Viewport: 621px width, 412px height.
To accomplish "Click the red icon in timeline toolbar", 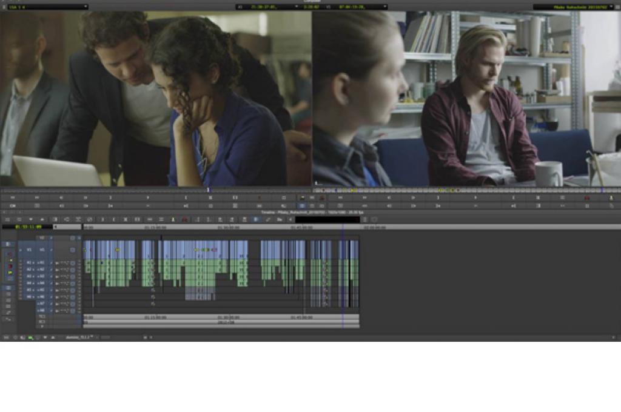I will [x=185, y=219].
